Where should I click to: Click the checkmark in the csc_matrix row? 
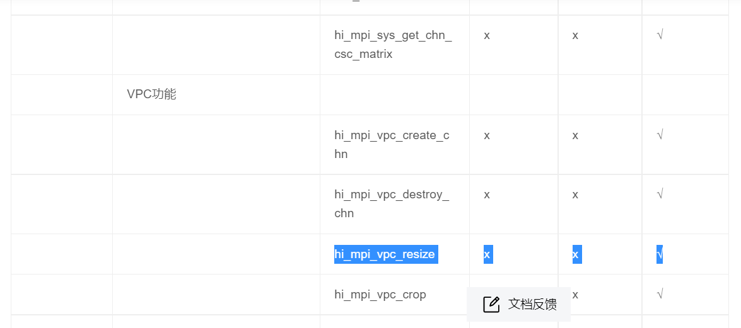660,35
